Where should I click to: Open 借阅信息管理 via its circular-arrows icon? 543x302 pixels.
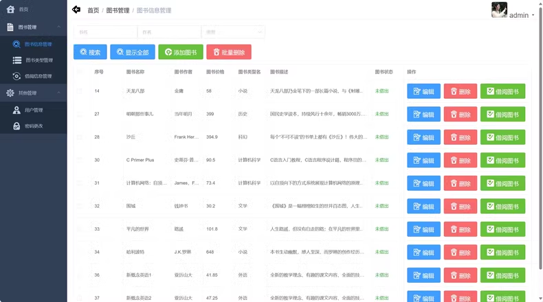(16, 76)
